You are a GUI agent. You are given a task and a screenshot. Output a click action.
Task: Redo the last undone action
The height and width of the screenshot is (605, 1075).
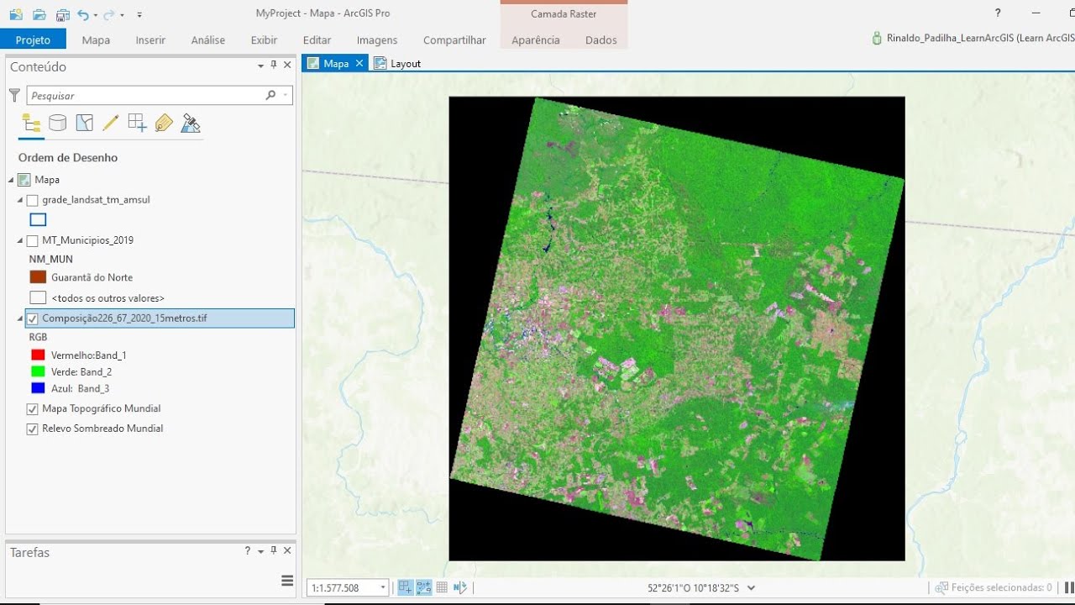click(x=109, y=14)
